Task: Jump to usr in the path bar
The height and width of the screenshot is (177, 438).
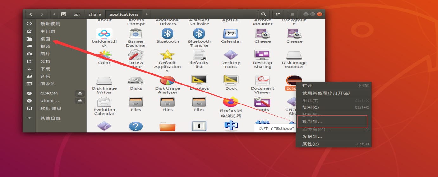Action: [x=77, y=14]
